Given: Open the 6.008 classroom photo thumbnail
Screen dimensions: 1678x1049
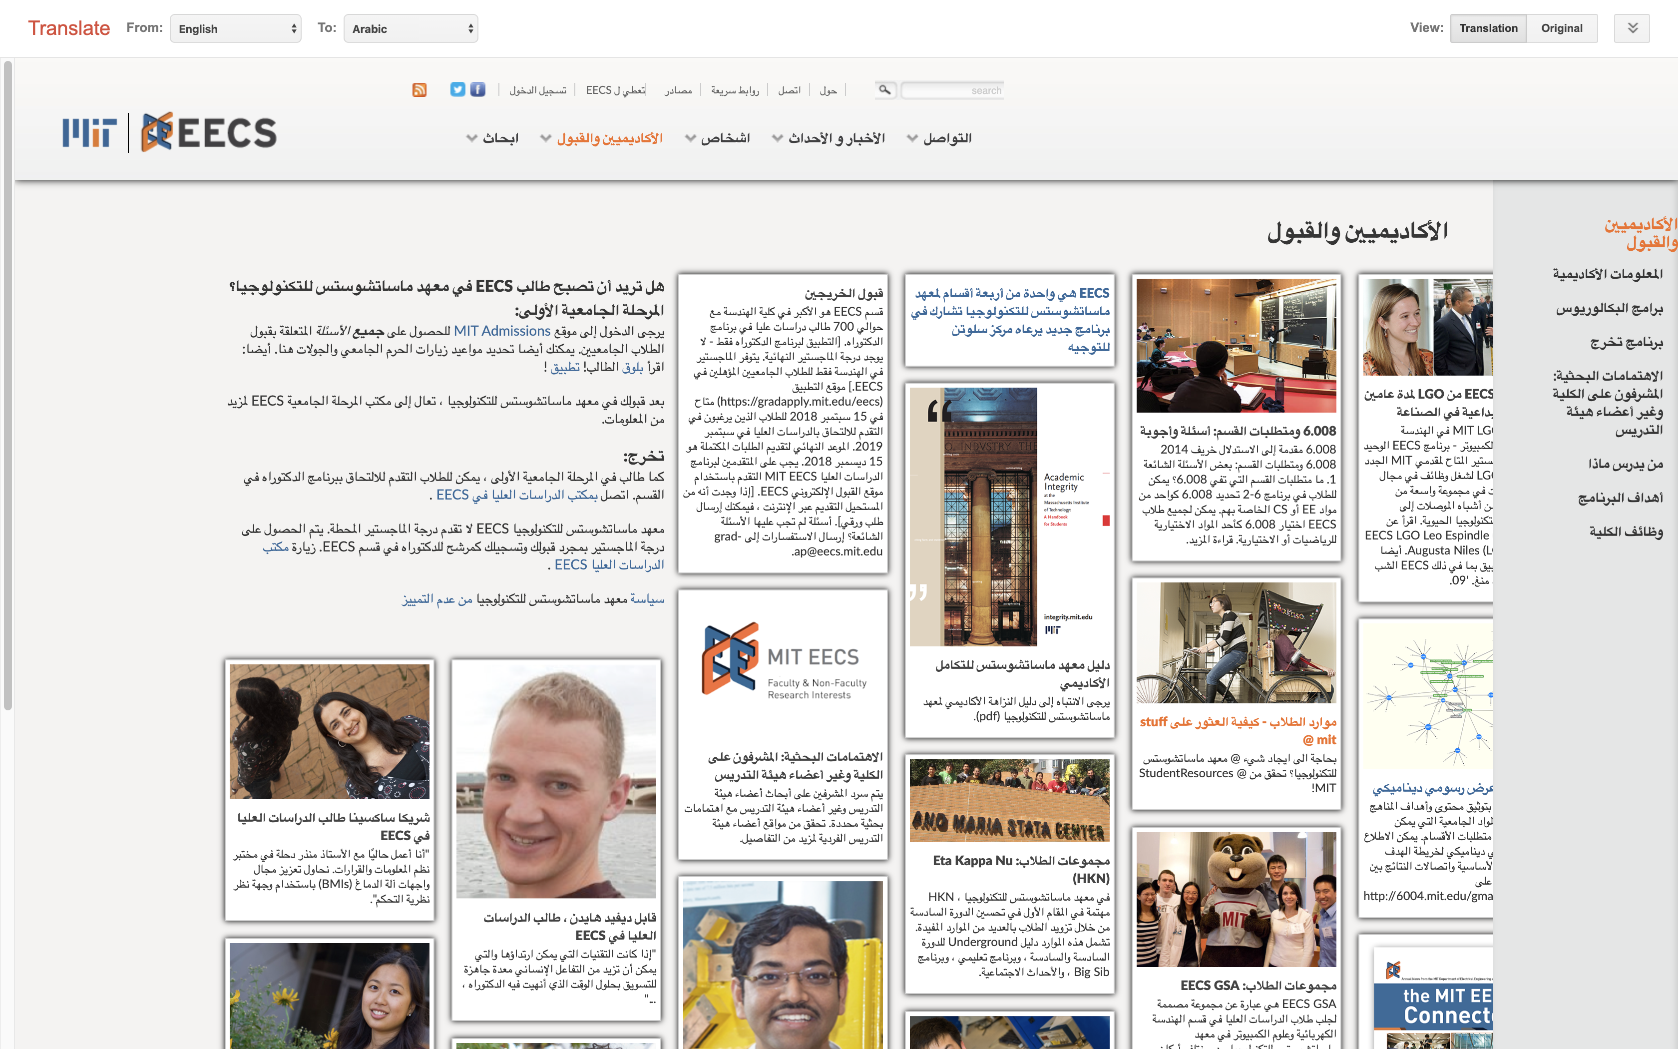Looking at the screenshot, I should (x=1236, y=346).
